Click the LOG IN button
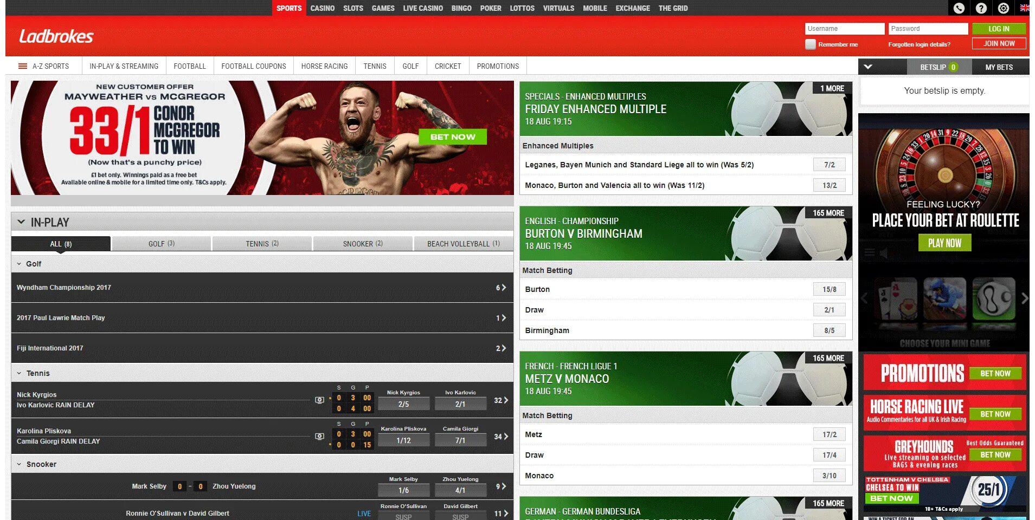 tap(999, 29)
